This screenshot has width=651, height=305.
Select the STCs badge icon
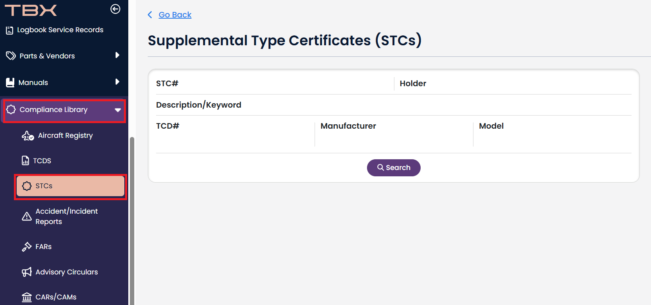point(26,186)
